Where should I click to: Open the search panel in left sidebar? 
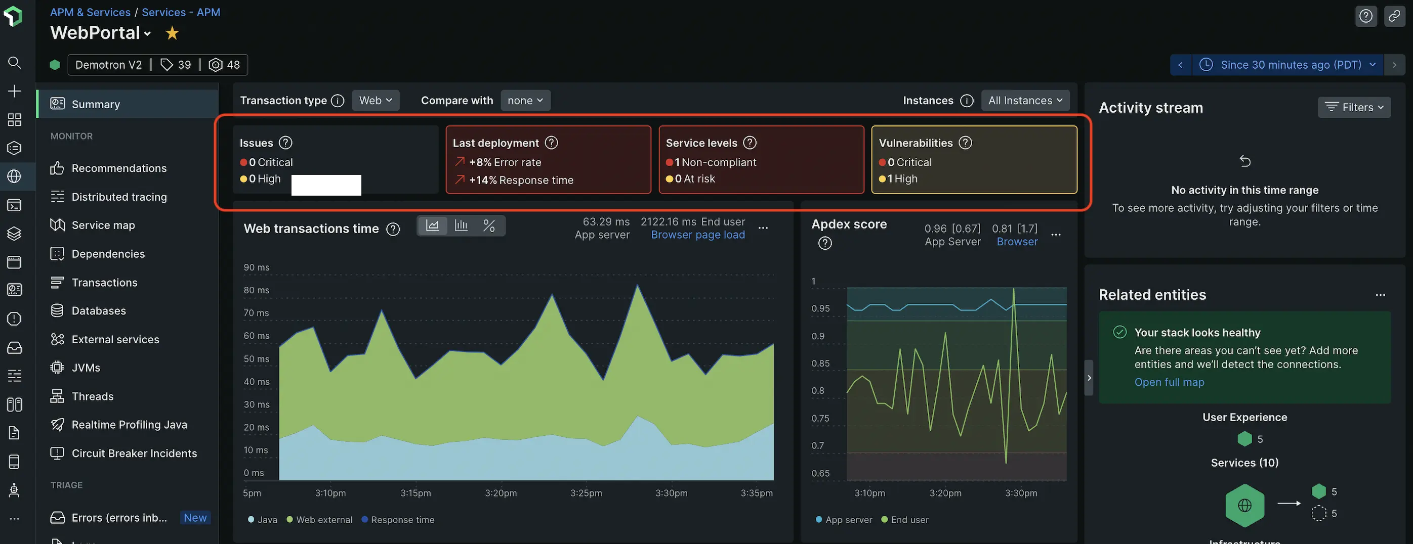[x=14, y=63]
